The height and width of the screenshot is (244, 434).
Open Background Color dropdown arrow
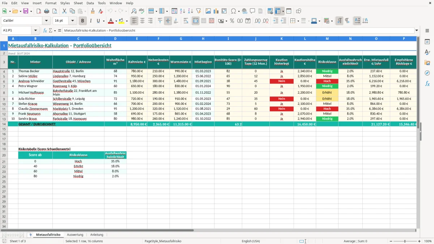pyautogui.click(x=127, y=21)
